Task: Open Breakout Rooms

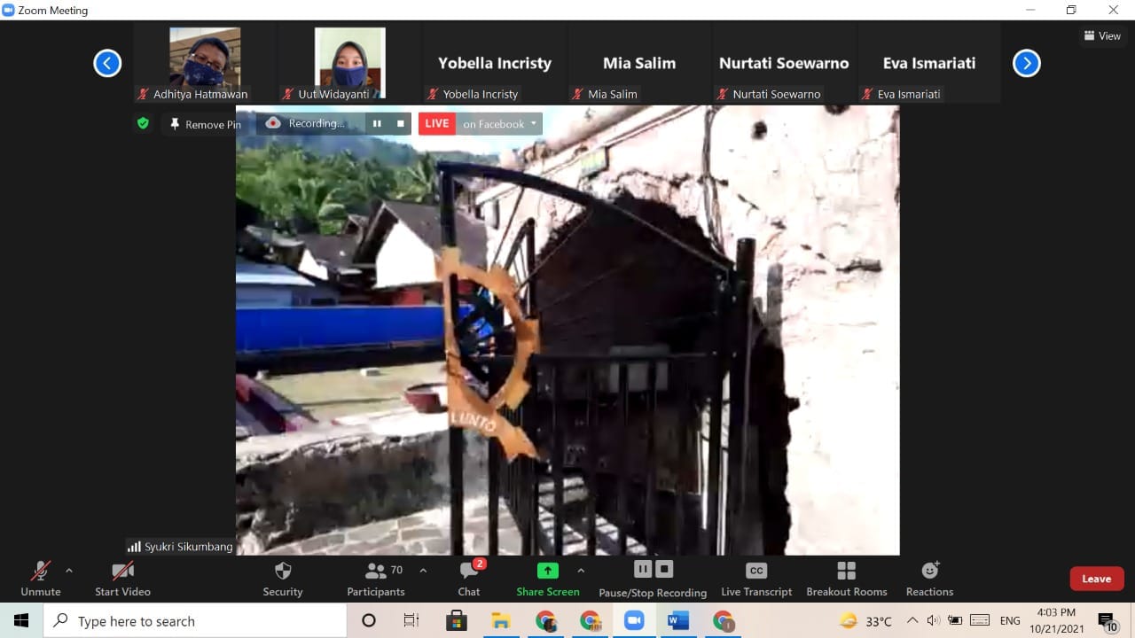Action: coord(846,578)
